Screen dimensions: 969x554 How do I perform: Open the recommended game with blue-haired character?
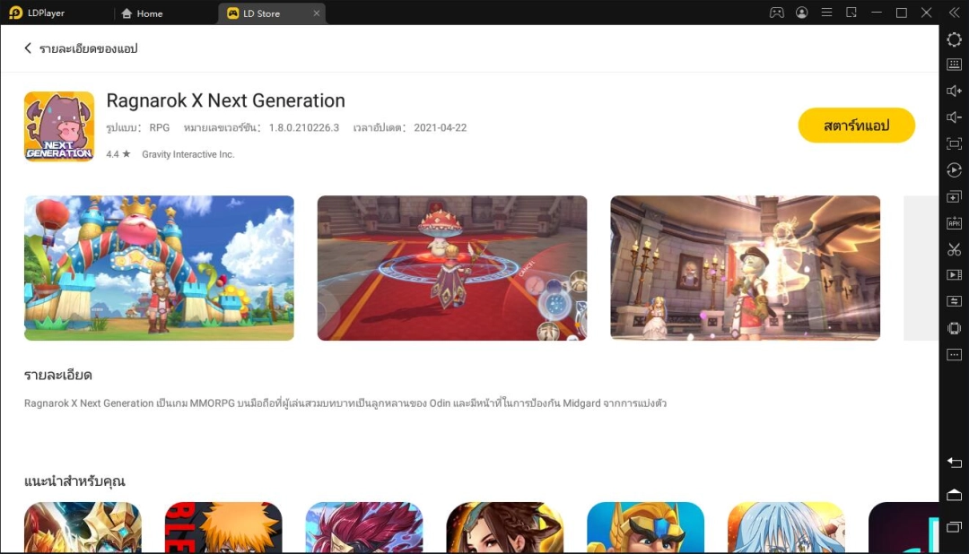(x=786, y=527)
